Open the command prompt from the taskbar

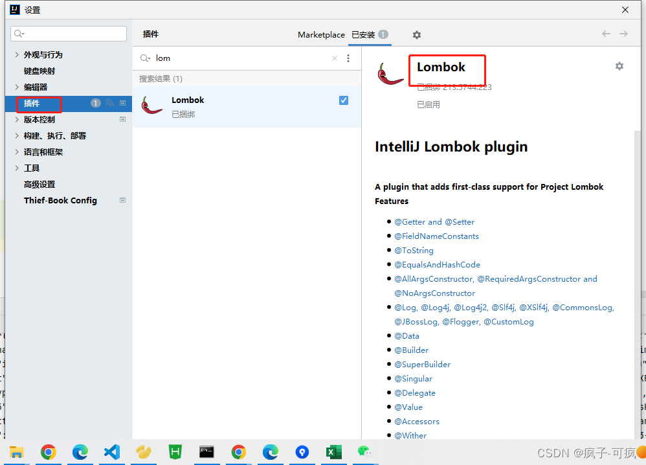click(207, 452)
